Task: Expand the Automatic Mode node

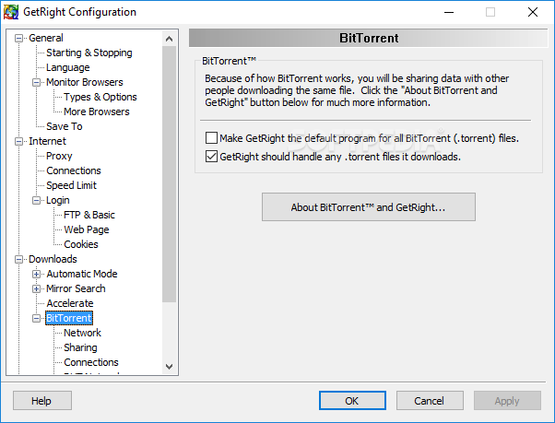Action: (36, 274)
